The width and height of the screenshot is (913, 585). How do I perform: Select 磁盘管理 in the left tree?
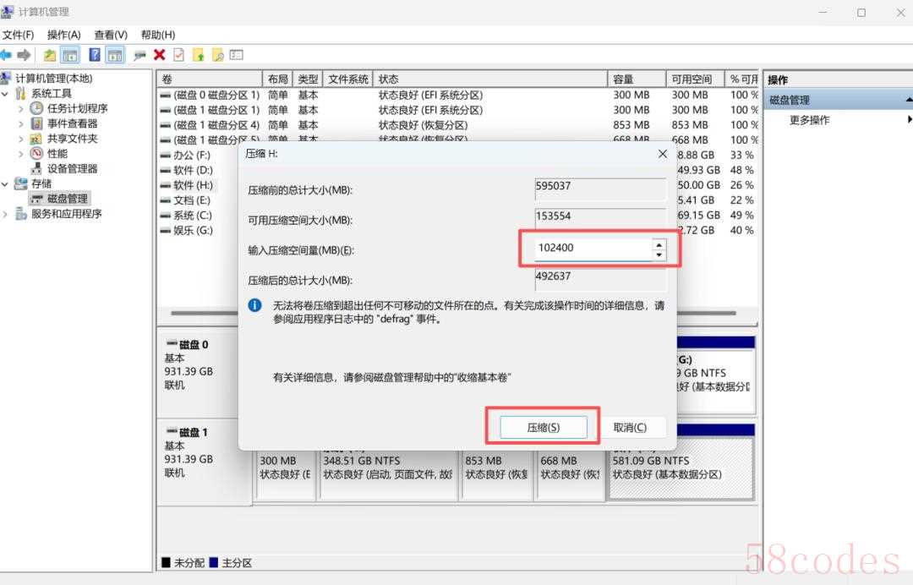click(67, 199)
